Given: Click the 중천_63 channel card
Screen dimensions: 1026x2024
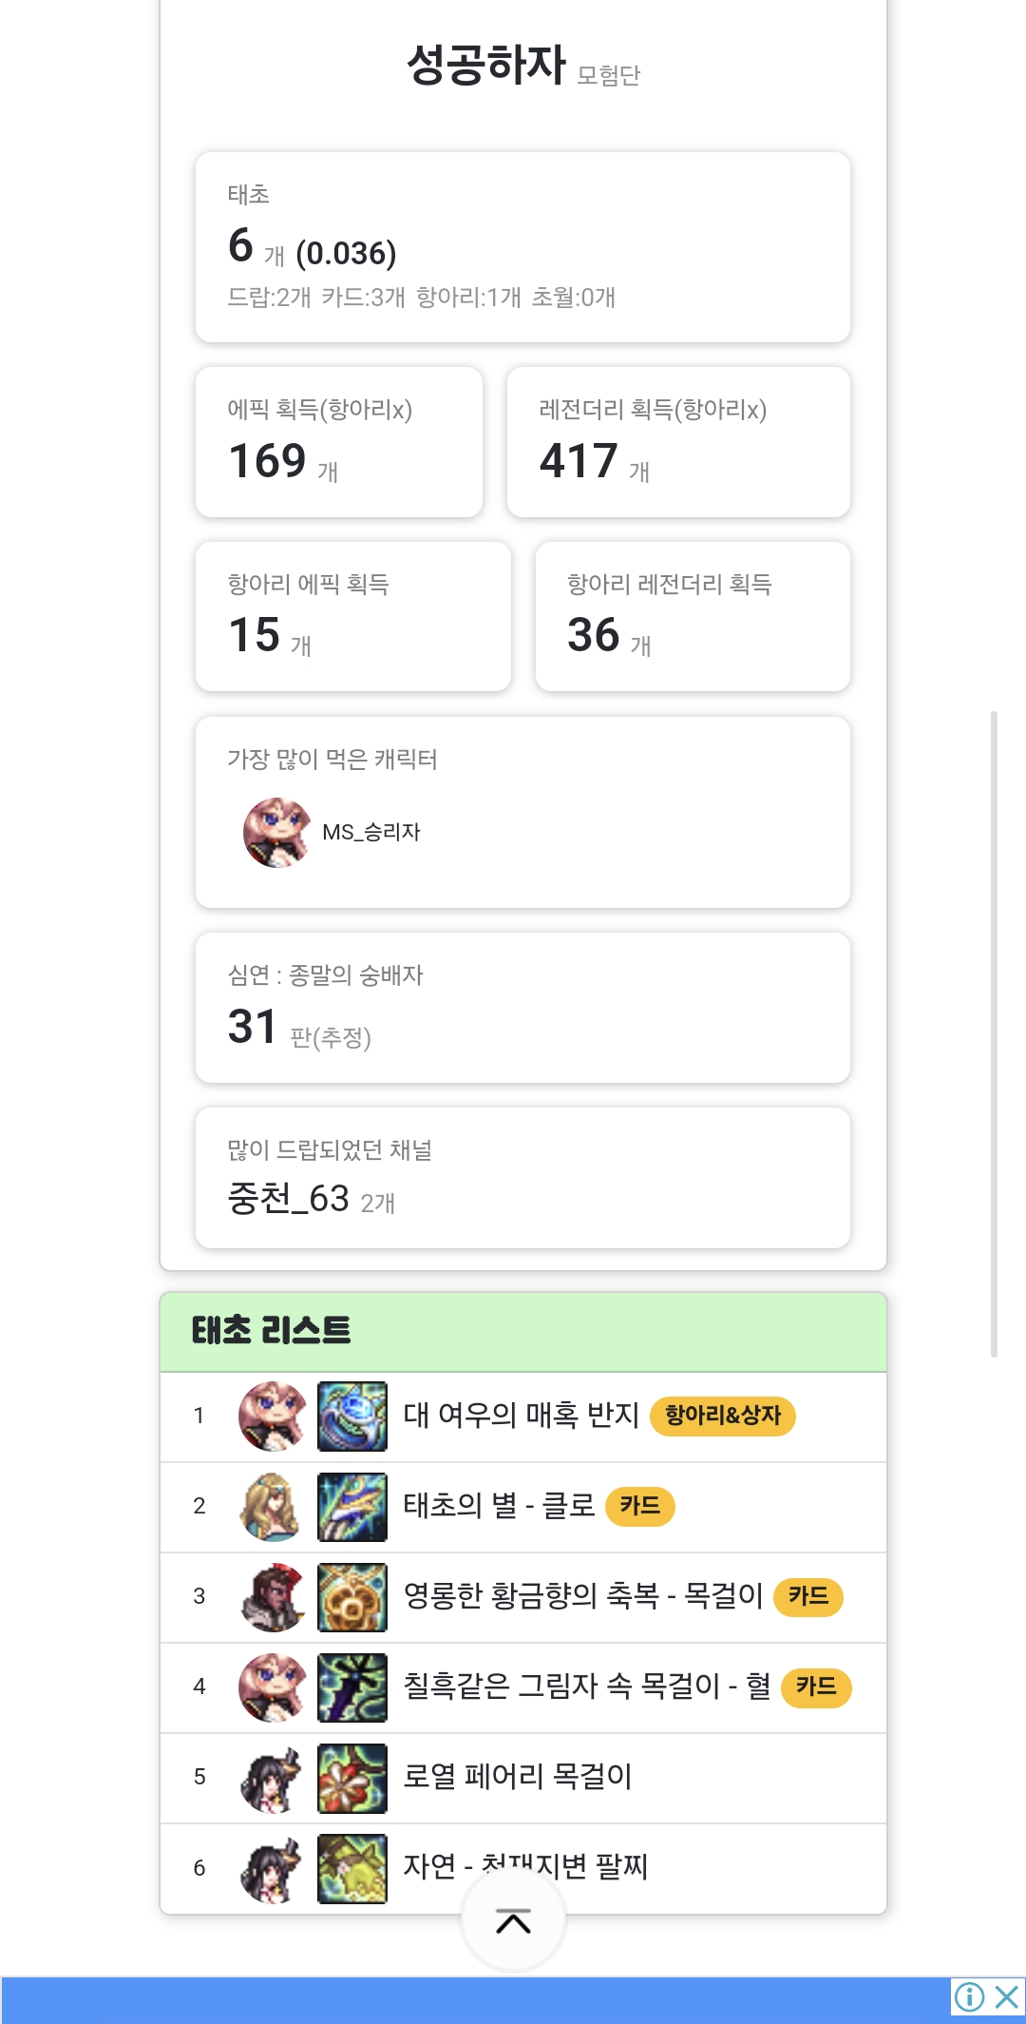Looking at the screenshot, I should tap(522, 1178).
